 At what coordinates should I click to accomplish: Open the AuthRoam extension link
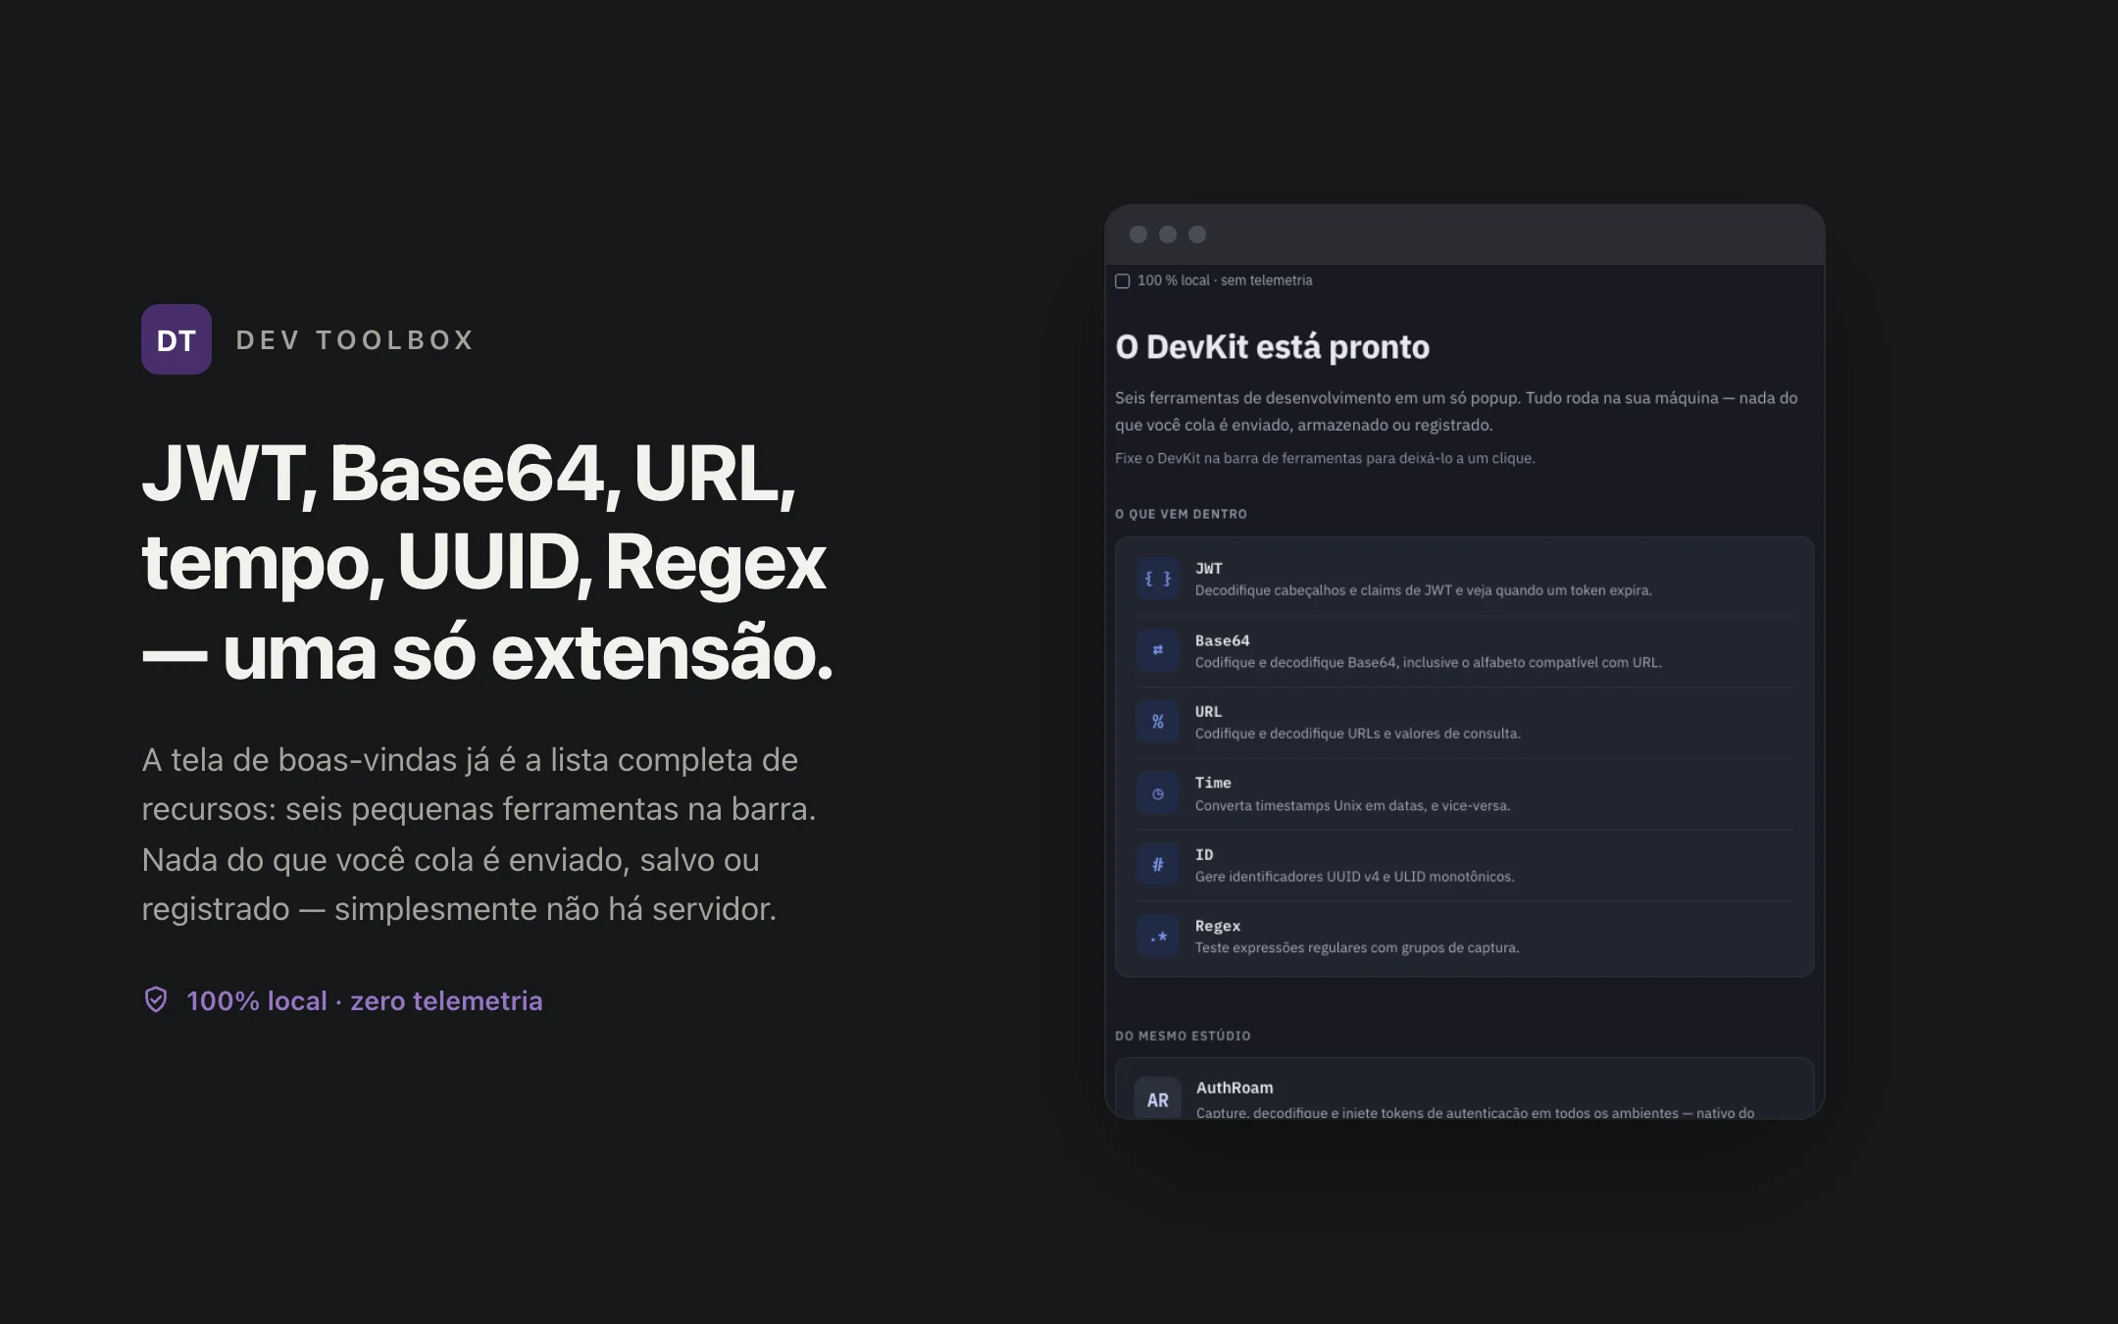pos(1235,1088)
